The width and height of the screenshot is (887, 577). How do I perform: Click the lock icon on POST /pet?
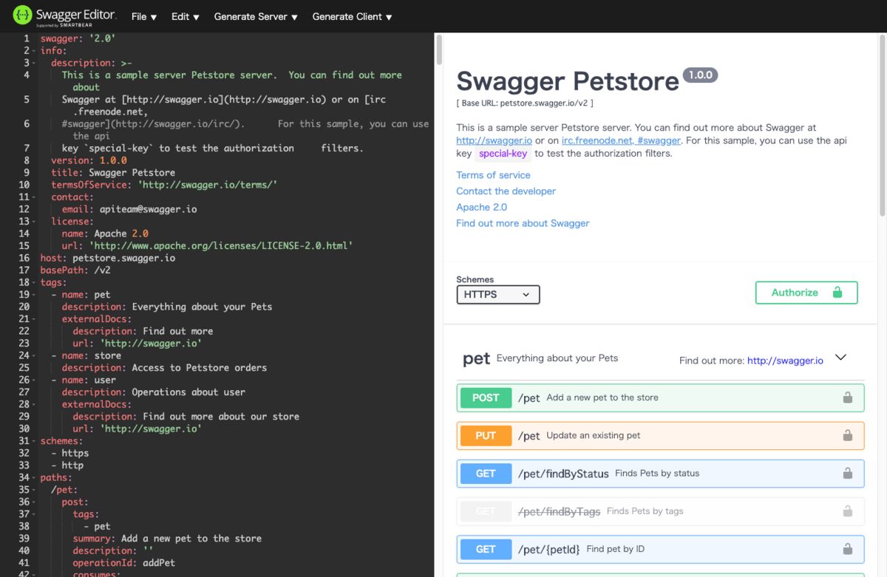tap(848, 397)
